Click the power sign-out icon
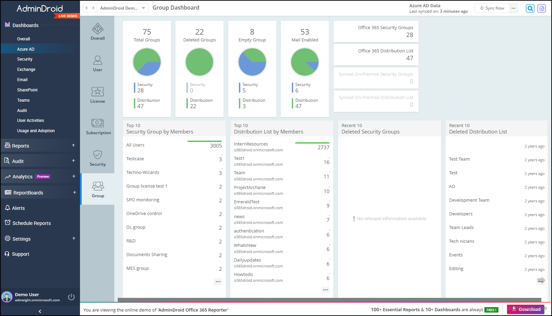 point(71,297)
